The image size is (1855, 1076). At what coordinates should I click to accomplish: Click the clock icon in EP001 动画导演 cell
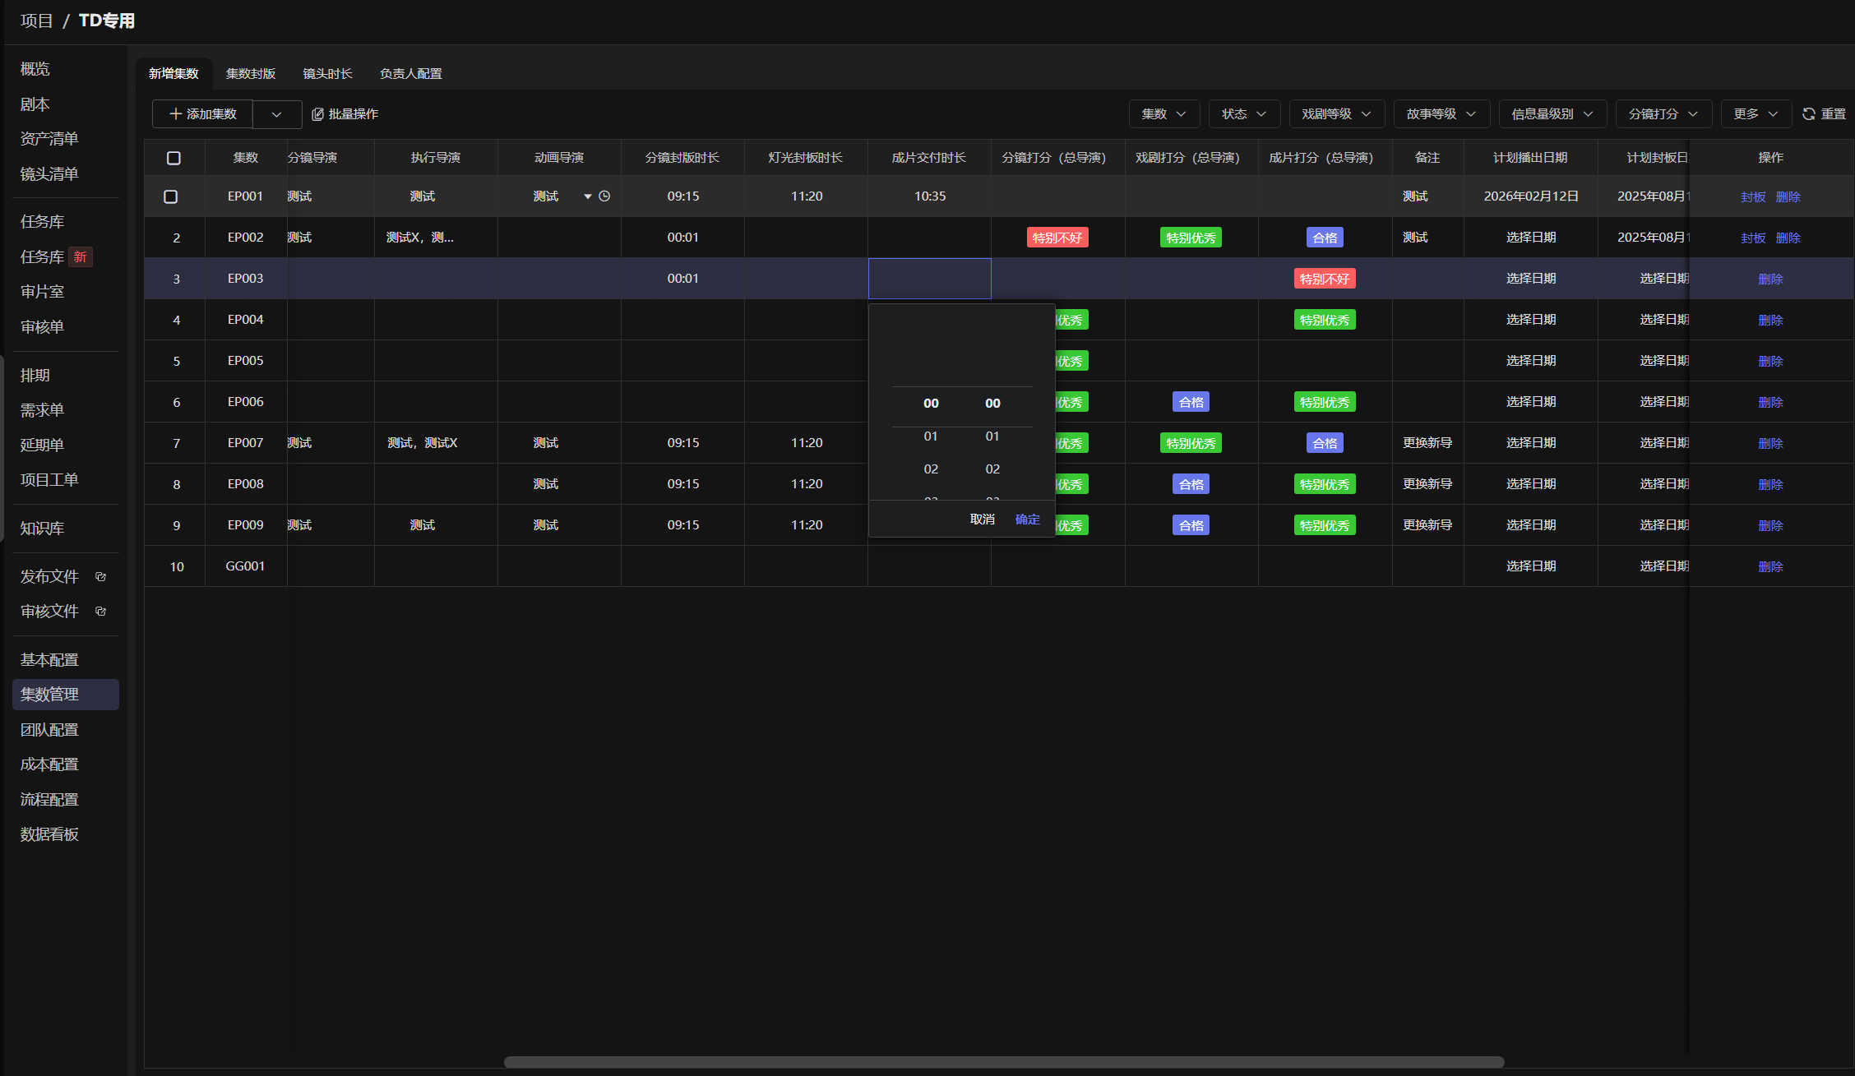pos(604,196)
